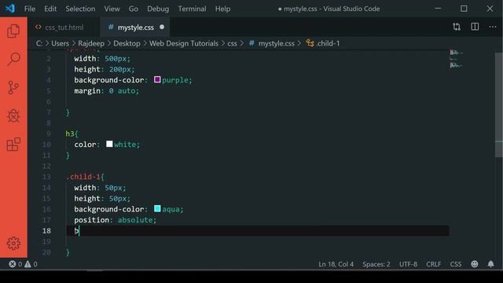Click CRLF end of line selector
The width and height of the screenshot is (503, 283).
pos(434,264)
